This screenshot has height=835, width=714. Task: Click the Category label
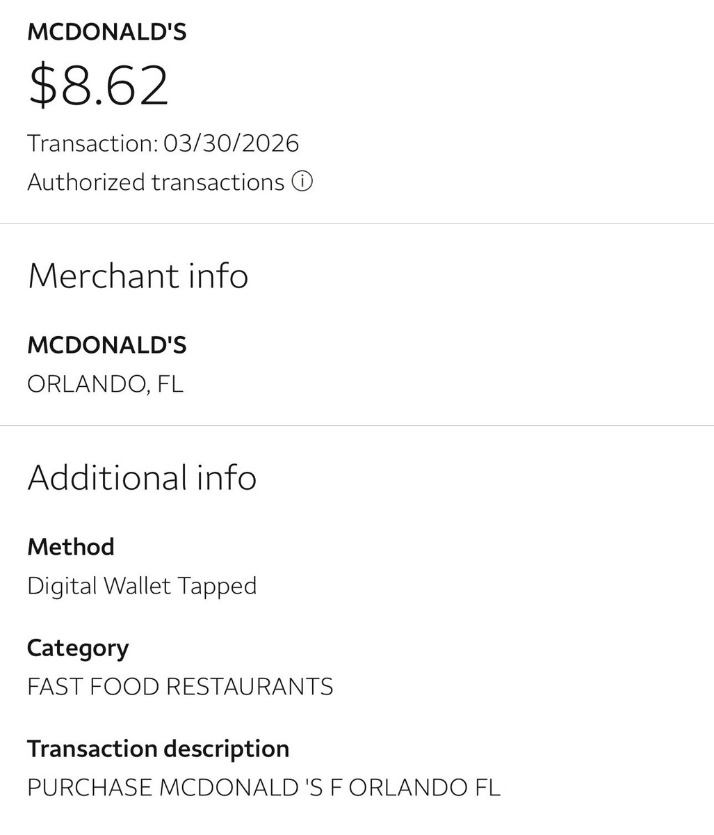coord(78,648)
